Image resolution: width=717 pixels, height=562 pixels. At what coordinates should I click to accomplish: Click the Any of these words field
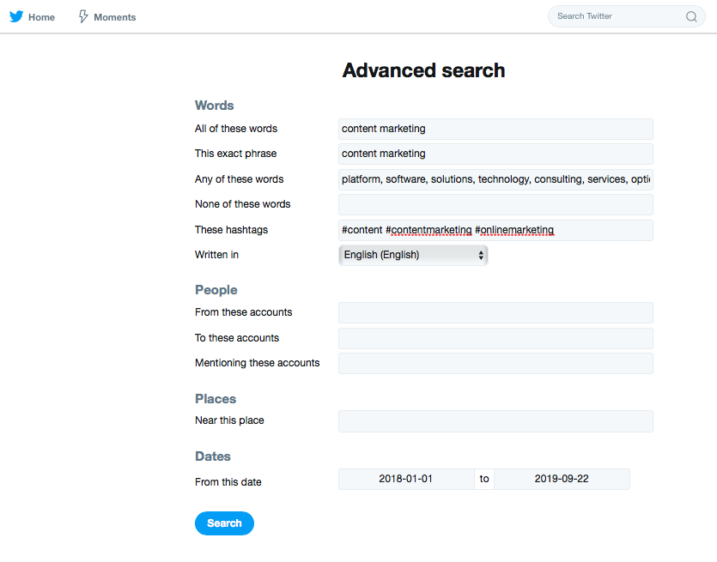coord(495,178)
